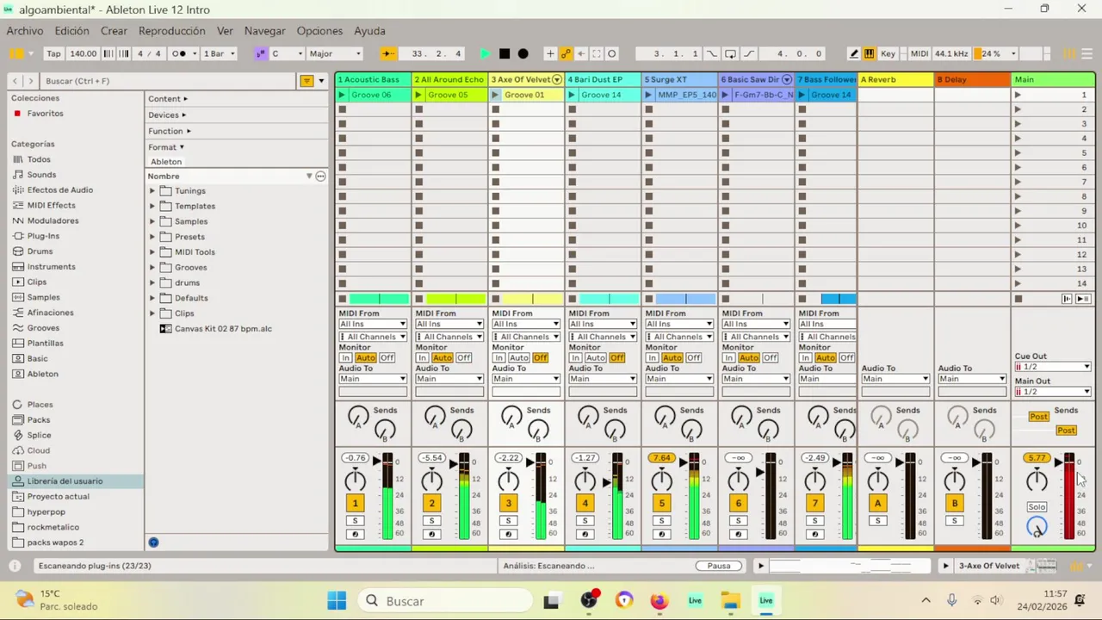
Task: Toggle the Automation Arm button
Action: [x=566, y=53]
